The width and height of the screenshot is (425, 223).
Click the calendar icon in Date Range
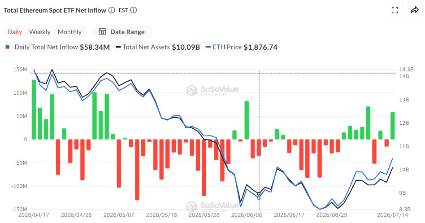tap(102, 32)
